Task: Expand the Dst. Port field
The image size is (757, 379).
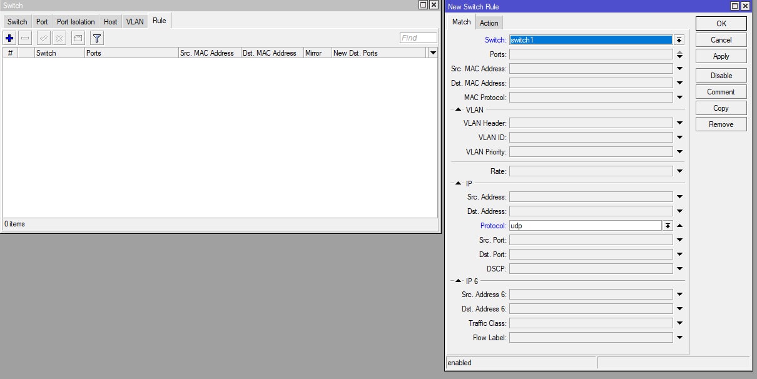Action: (679, 255)
